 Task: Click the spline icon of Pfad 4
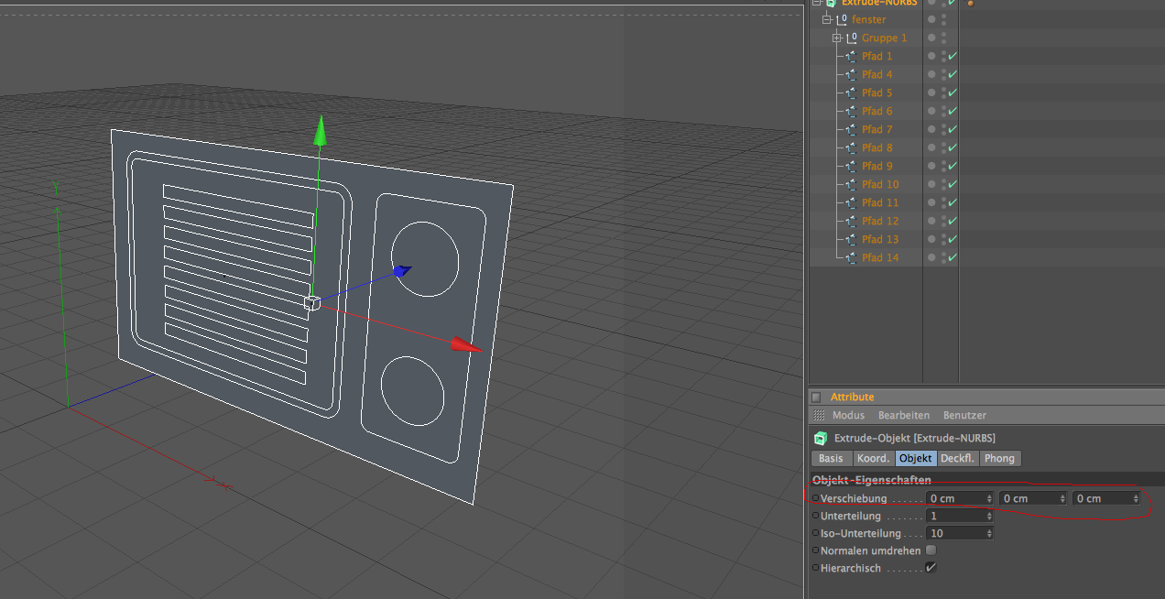coord(851,74)
